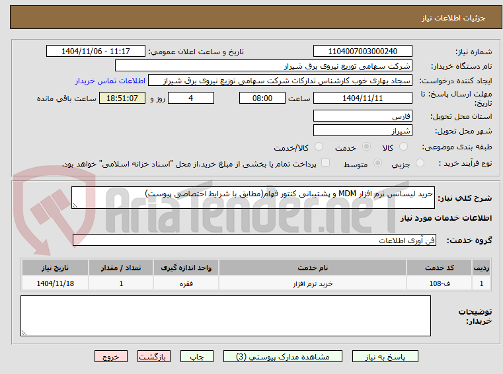Click the ایجاد کننده درخواست field
Viewport: 503px width, 374px height.
[280, 81]
